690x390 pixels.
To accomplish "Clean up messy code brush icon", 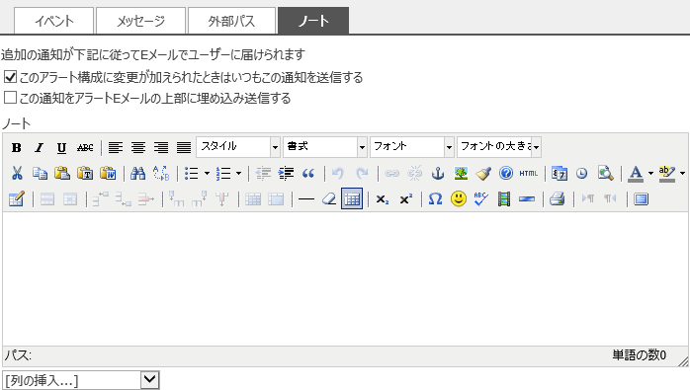I will 483,173.
